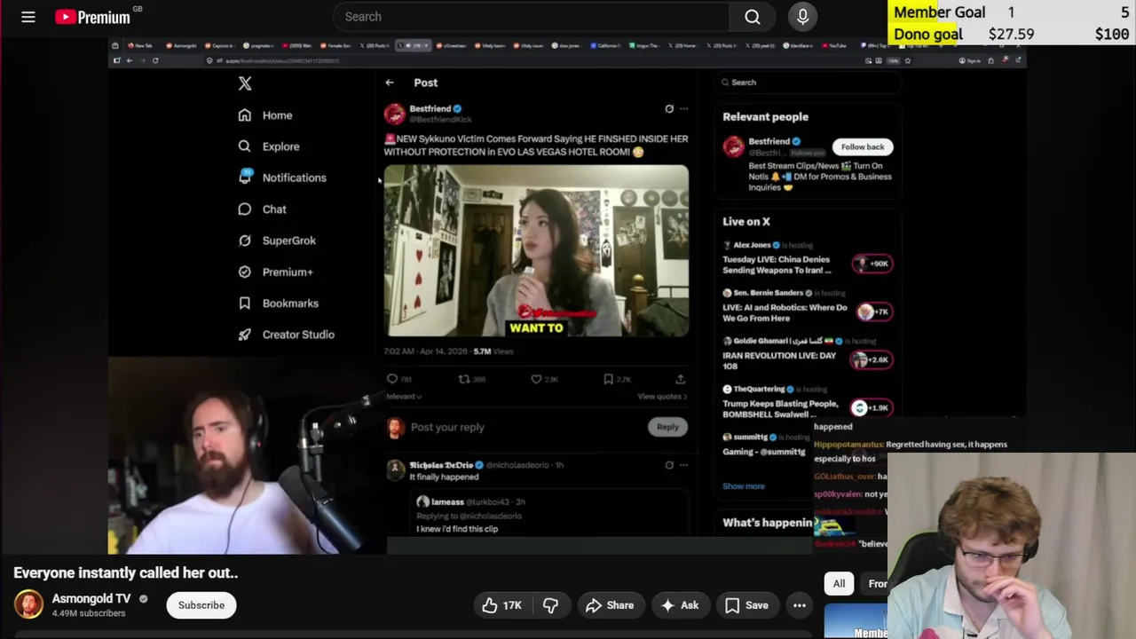
Task: Click View quotes link
Action: [x=662, y=397]
